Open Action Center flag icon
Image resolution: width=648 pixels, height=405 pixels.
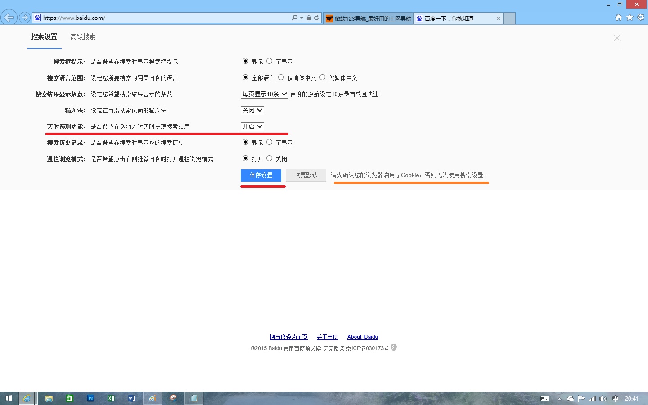pyautogui.click(x=581, y=399)
